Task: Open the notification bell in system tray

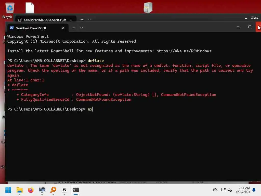Action: coord(254,190)
